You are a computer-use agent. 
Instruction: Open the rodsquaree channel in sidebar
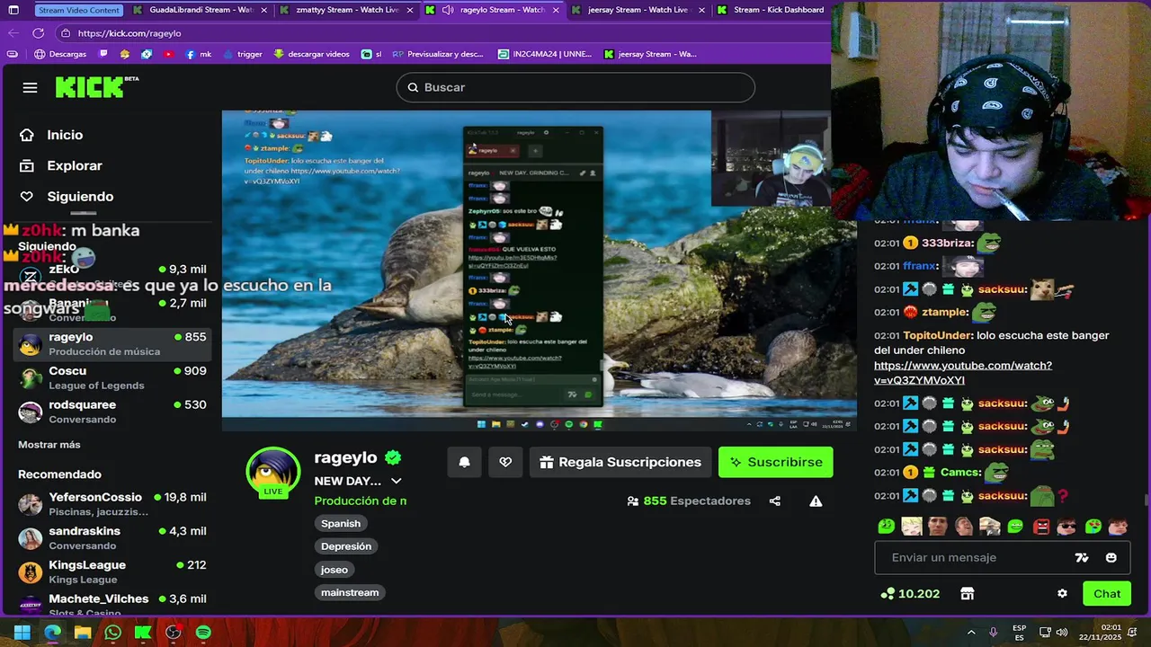[112, 412]
